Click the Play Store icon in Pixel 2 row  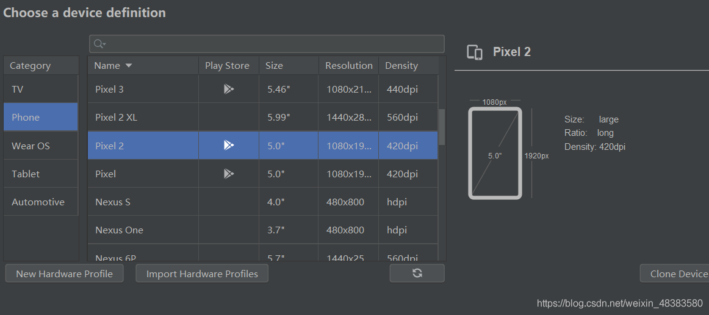pos(229,146)
